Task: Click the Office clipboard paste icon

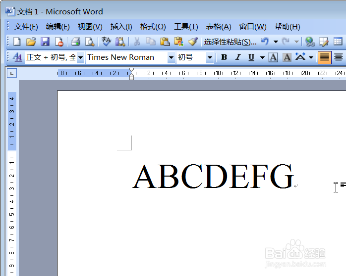Action: pos(179,42)
